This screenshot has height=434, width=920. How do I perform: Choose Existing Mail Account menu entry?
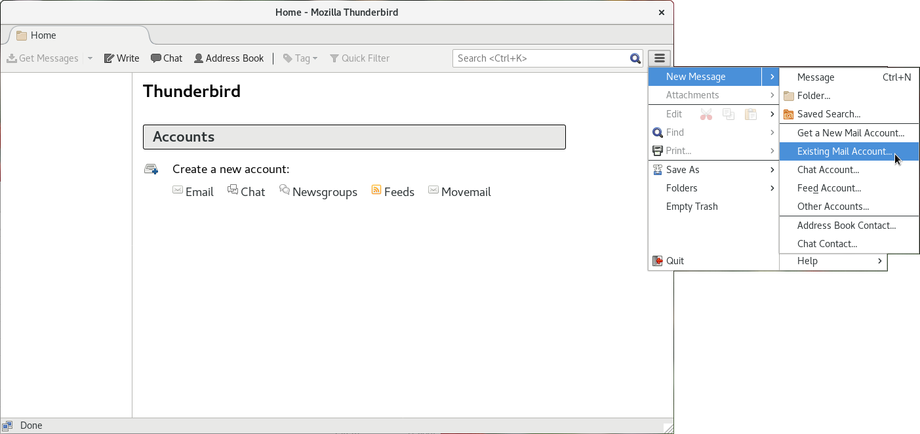(x=844, y=151)
